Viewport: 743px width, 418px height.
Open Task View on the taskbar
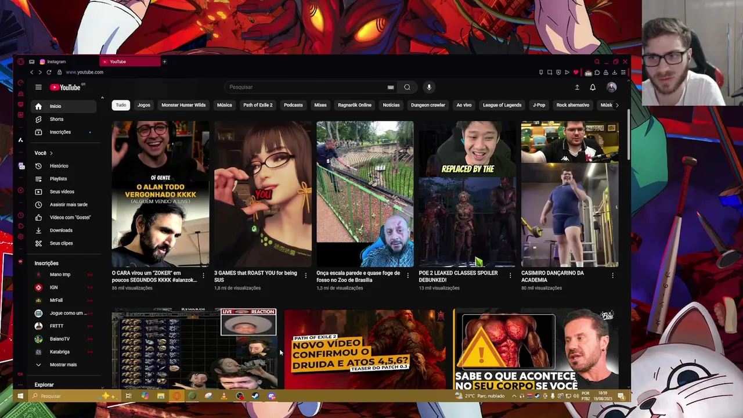coord(128,396)
